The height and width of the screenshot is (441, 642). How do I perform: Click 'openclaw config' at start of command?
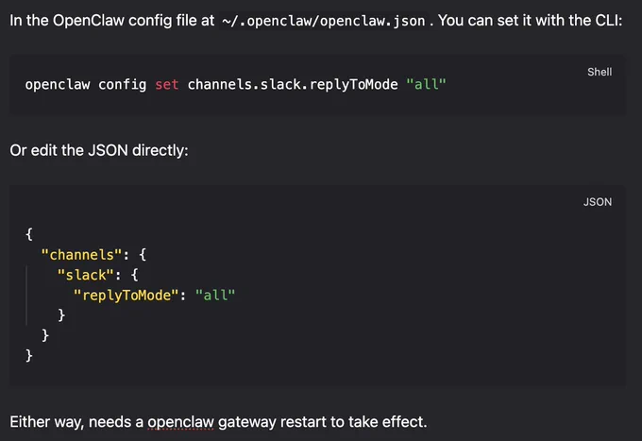[x=86, y=85]
